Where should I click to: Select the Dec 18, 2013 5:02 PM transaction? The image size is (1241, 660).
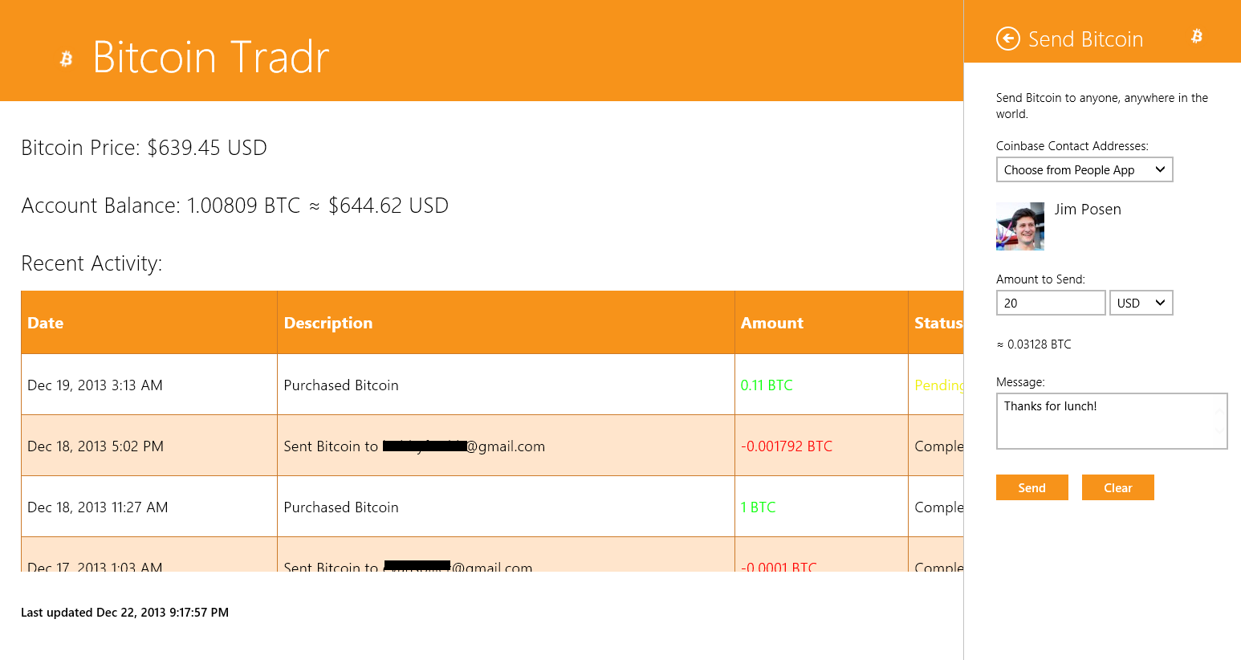click(x=96, y=446)
